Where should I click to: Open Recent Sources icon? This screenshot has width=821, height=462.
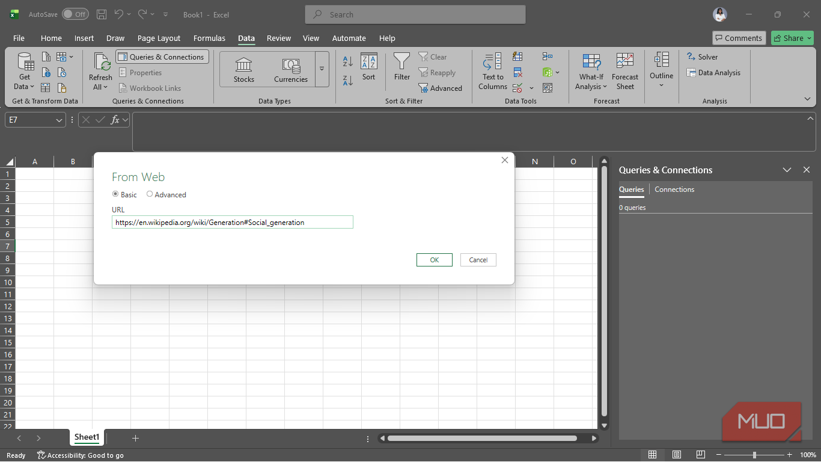[x=62, y=73]
